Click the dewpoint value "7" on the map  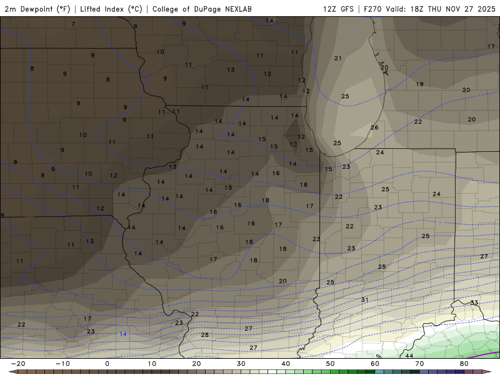tap(74, 24)
